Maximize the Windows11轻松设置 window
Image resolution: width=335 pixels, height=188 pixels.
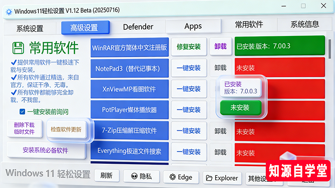(303, 6)
